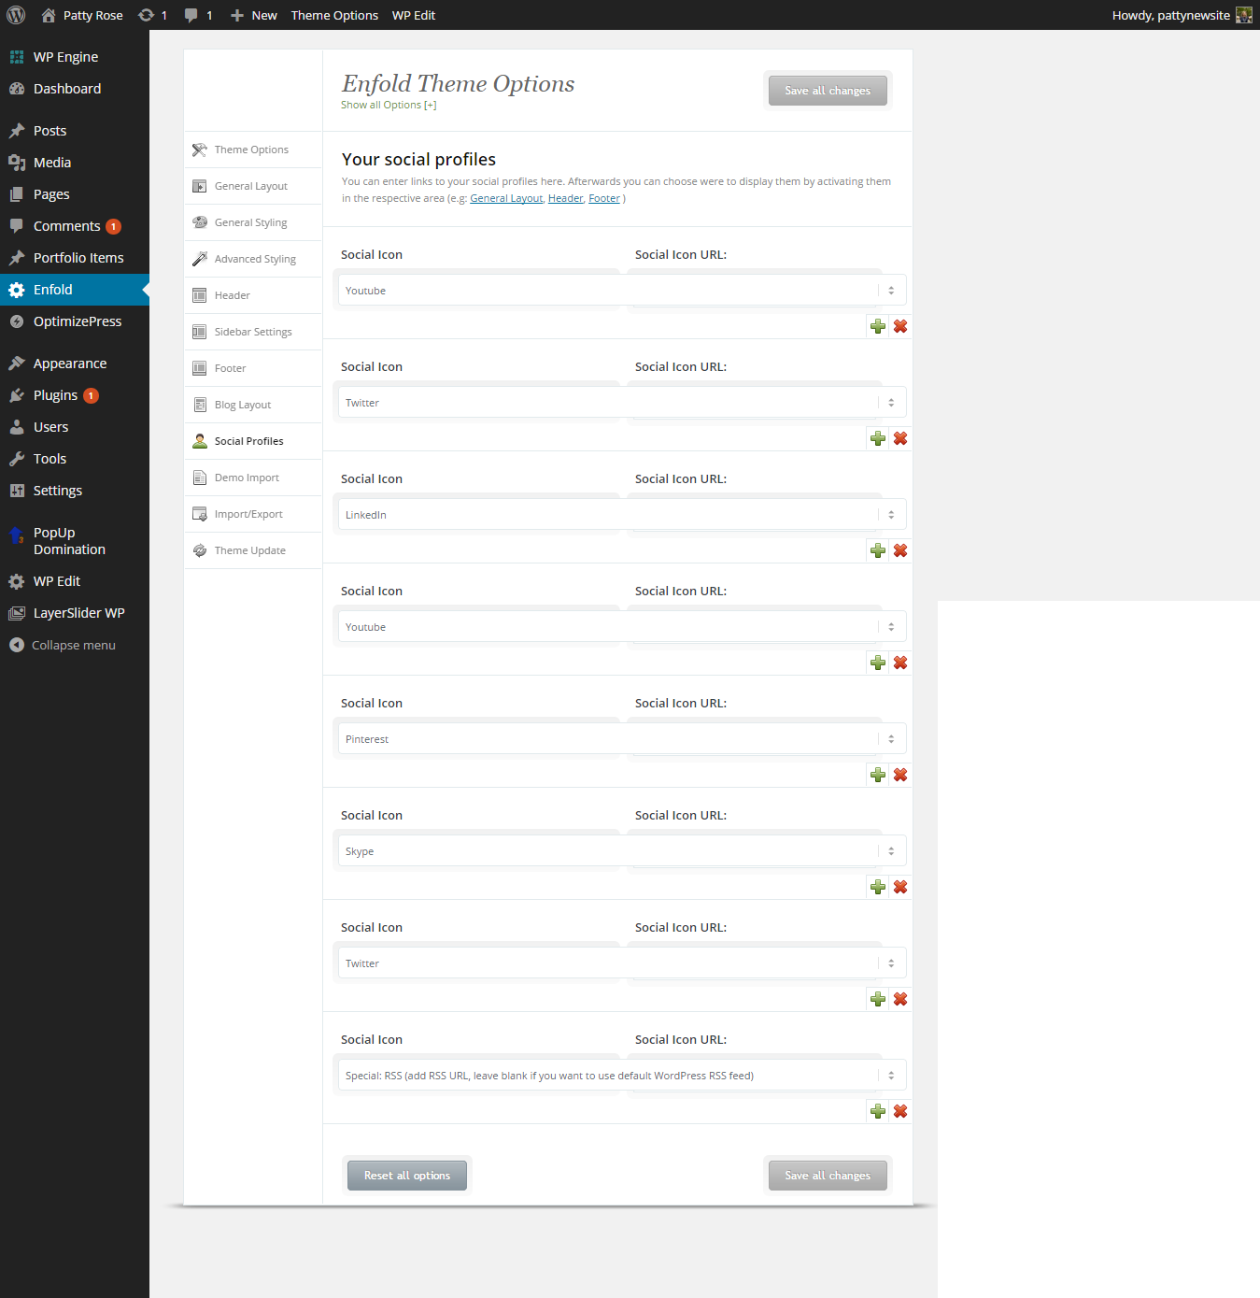Select the Social Profiles tab
Image resolution: width=1260 pixels, height=1298 pixels.
[x=253, y=441]
